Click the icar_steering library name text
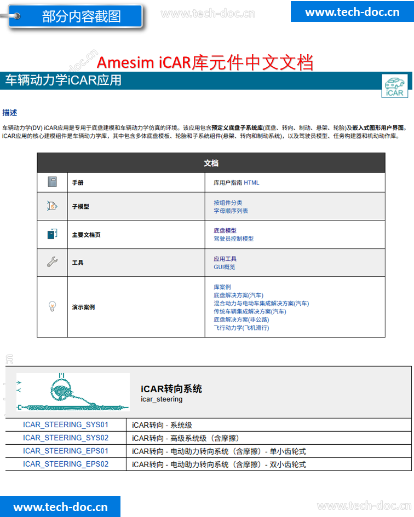This screenshot has width=414, height=517. tap(162, 399)
